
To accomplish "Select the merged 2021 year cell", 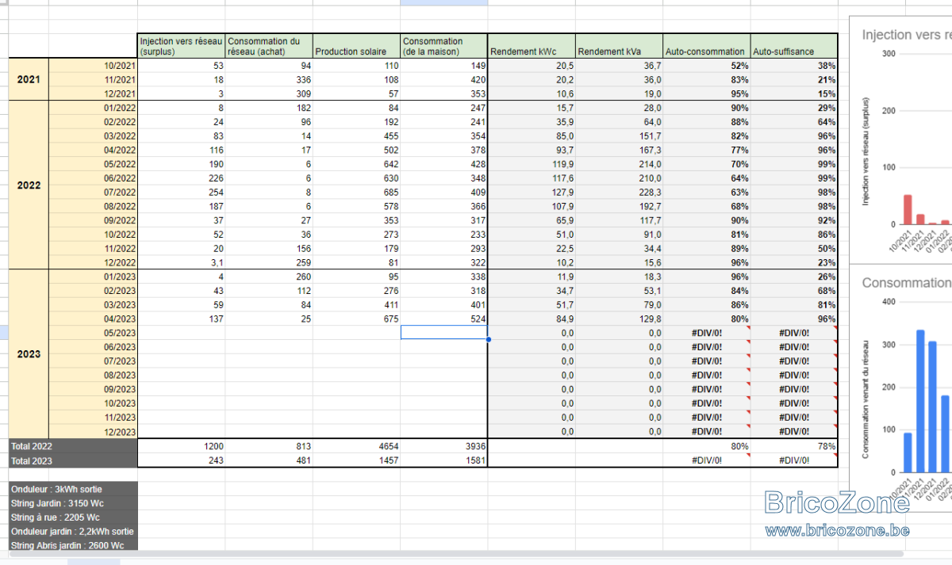I will click(x=29, y=79).
